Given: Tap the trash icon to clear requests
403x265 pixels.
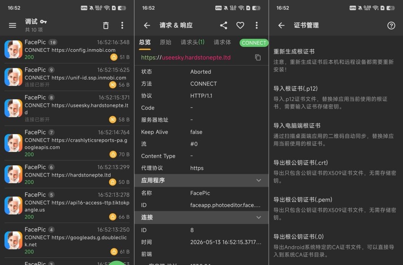Looking at the screenshot, I should [x=106, y=25].
